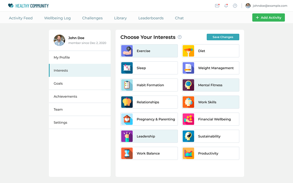The image size is (293, 183).
Task: Click John Doe's profile photo in sidebar
Action: pos(59,40)
